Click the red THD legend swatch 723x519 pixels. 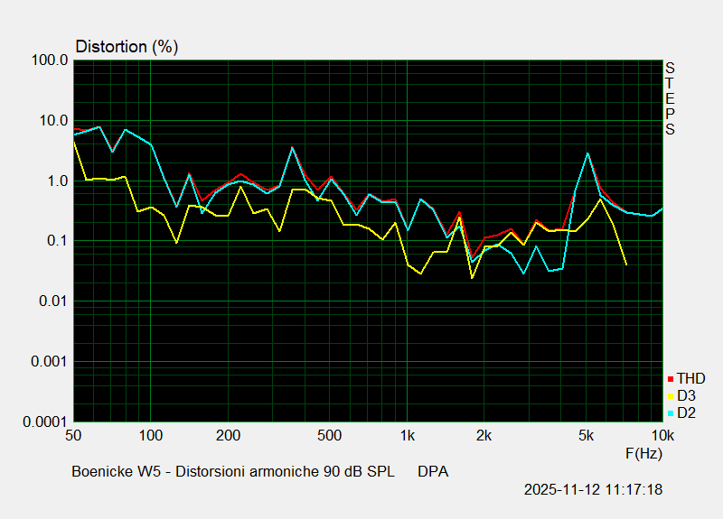(671, 379)
